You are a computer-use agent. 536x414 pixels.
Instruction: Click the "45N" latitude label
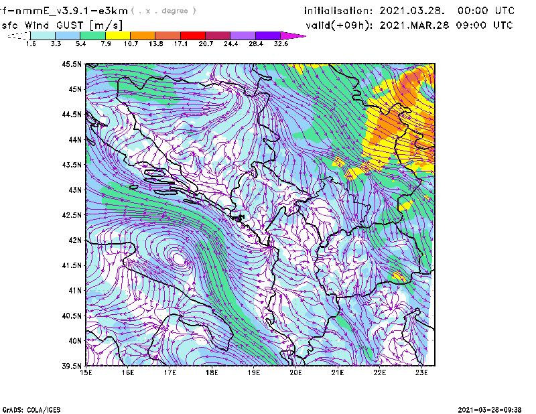75,89
